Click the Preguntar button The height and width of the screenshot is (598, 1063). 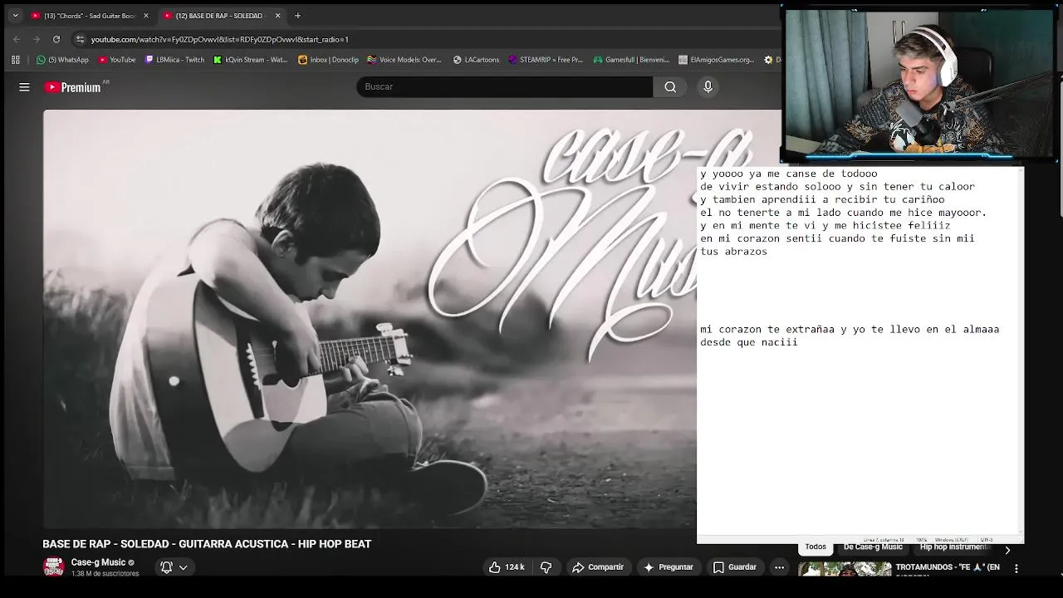[x=668, y=567]
